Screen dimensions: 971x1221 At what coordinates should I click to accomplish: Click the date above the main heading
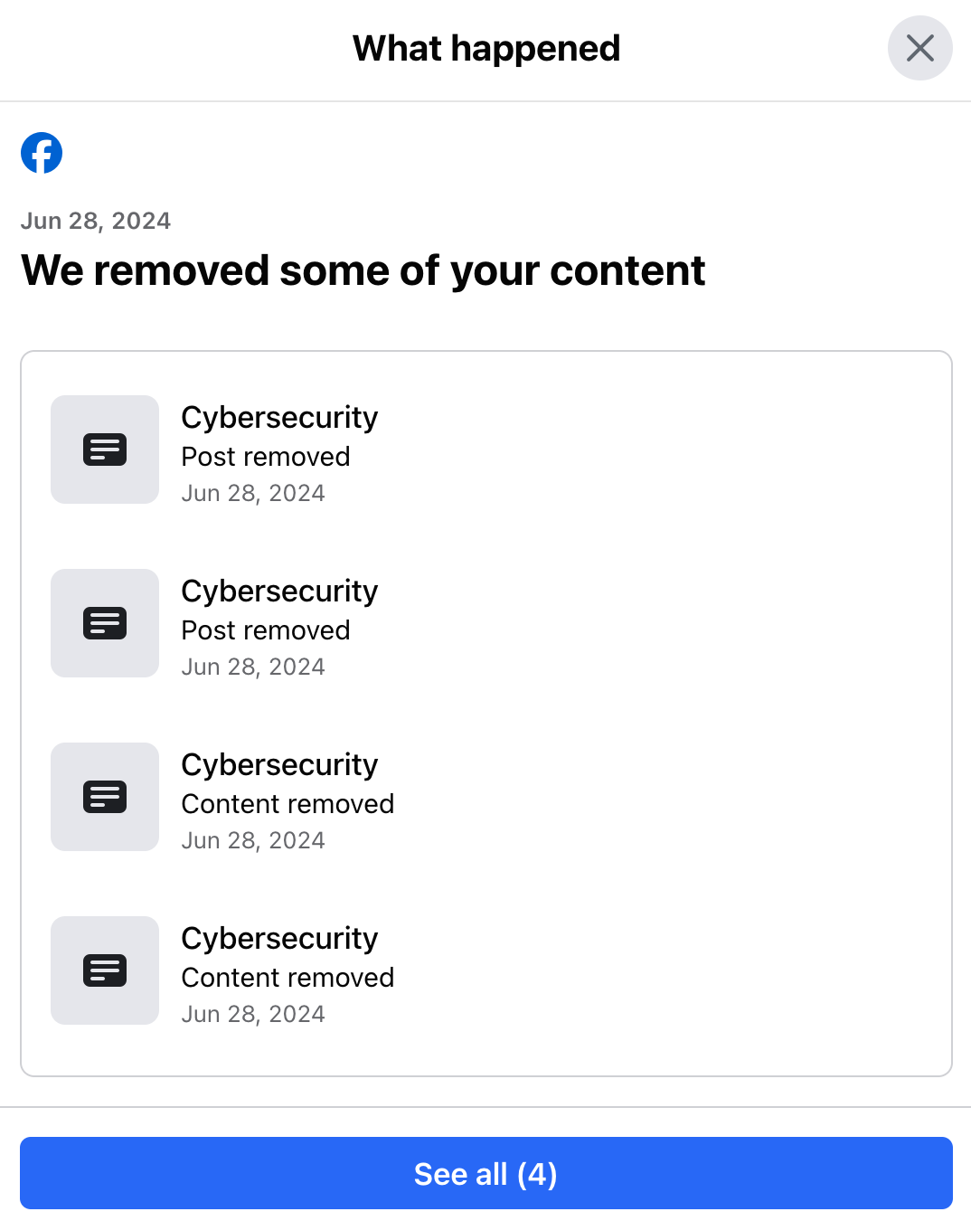[96, 221]
